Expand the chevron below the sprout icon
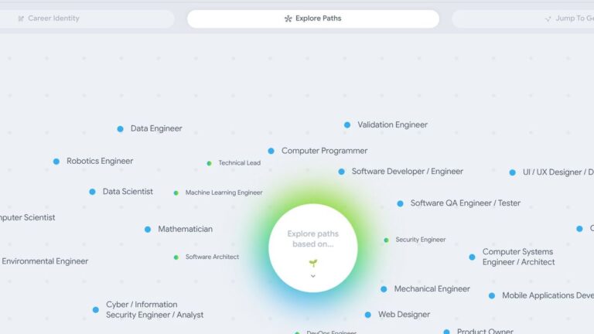This screenshot has width=594, height=334. point(313,276)
